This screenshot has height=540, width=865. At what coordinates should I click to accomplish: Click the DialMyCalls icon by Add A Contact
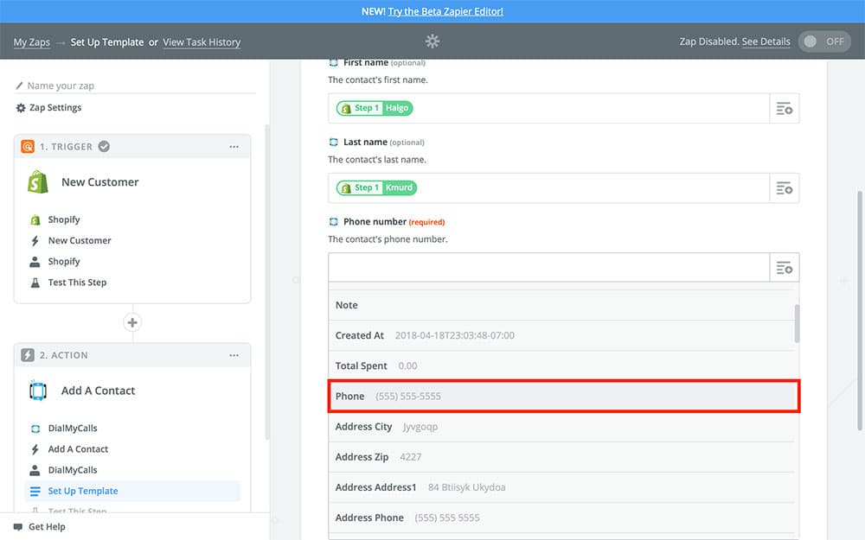pos(37,391)
